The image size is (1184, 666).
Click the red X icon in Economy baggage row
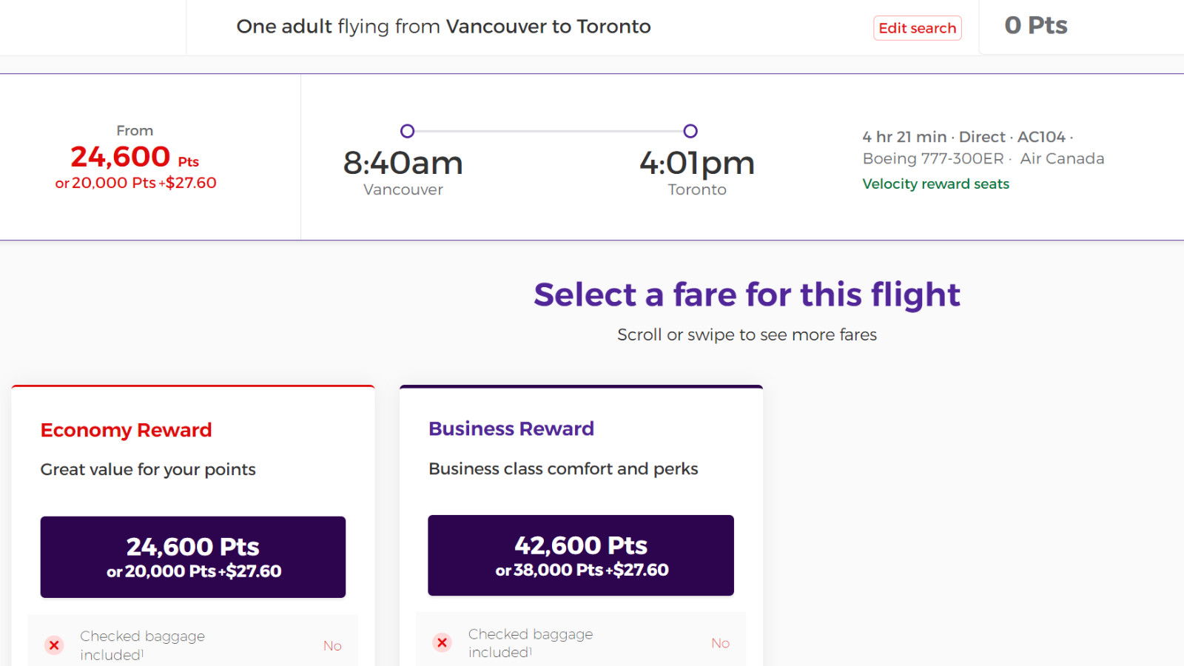[x=54, y=645]
